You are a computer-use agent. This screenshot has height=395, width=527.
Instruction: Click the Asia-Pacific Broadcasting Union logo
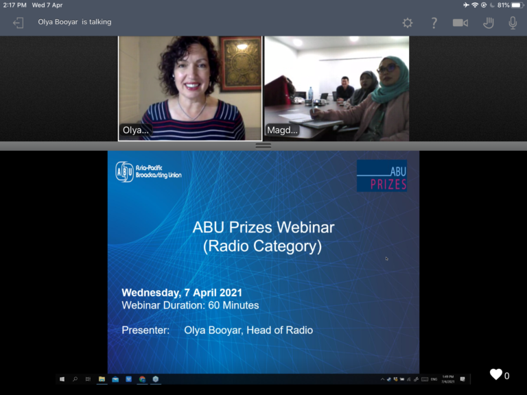(x=148, y=171)
